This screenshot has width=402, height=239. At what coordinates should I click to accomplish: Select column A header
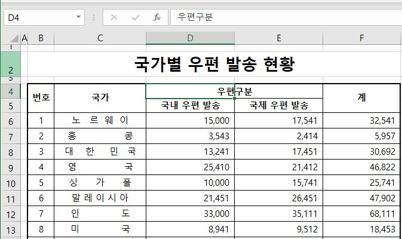click(24, 38)
